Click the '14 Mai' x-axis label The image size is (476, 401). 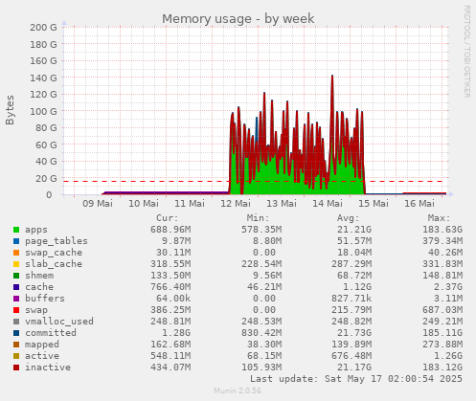click(328, 204)
